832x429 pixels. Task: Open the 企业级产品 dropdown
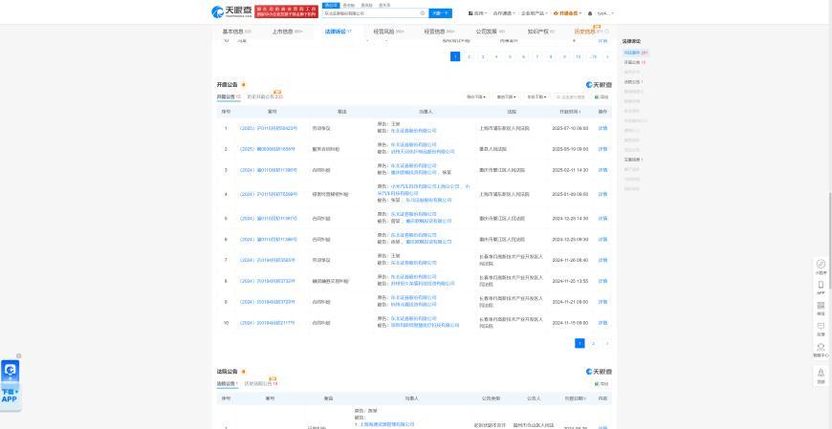(x=535, y=13)
